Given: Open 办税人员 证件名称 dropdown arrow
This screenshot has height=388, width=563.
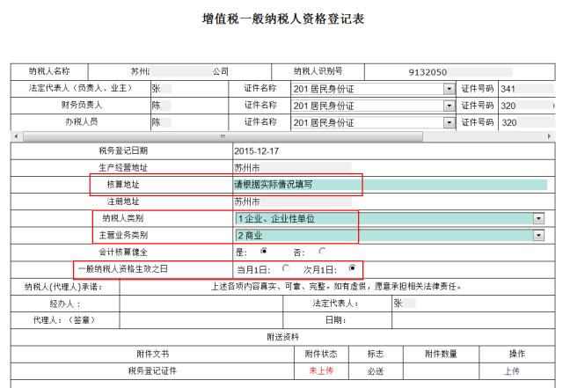Looking at the screenshot, I should pyautogui.click(x=449, y=122).
